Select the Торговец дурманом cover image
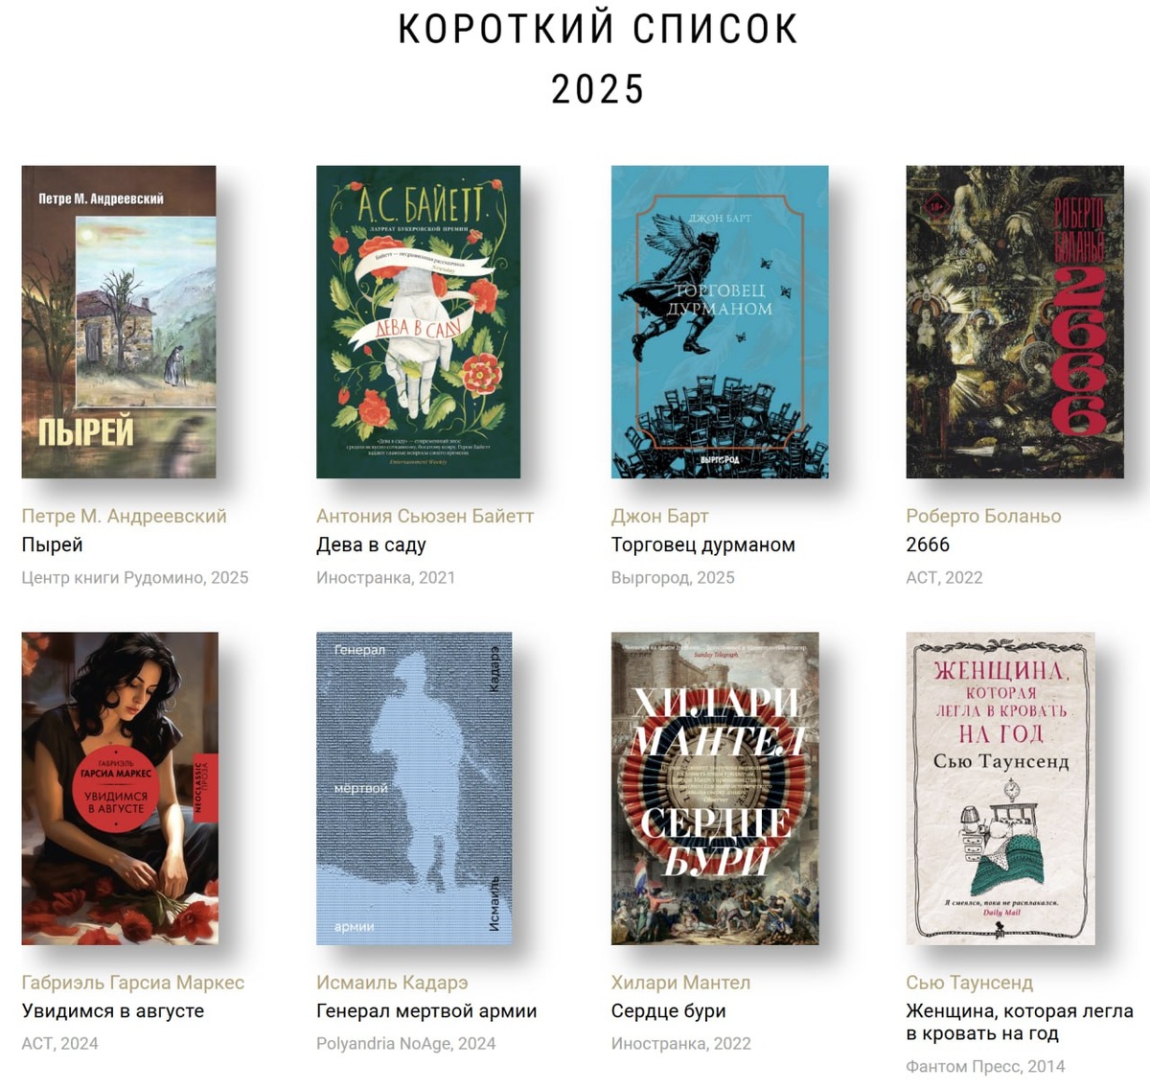Image resolution: width=1150 pixels, height=1089 pixels. click(720, 322)
